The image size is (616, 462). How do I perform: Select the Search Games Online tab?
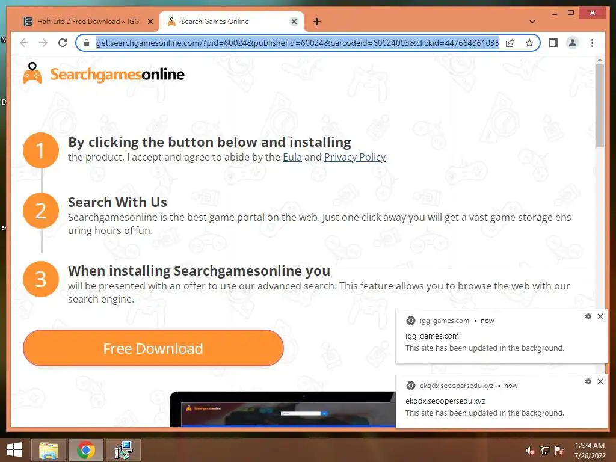pyautogui.click(x=232, y=22)
